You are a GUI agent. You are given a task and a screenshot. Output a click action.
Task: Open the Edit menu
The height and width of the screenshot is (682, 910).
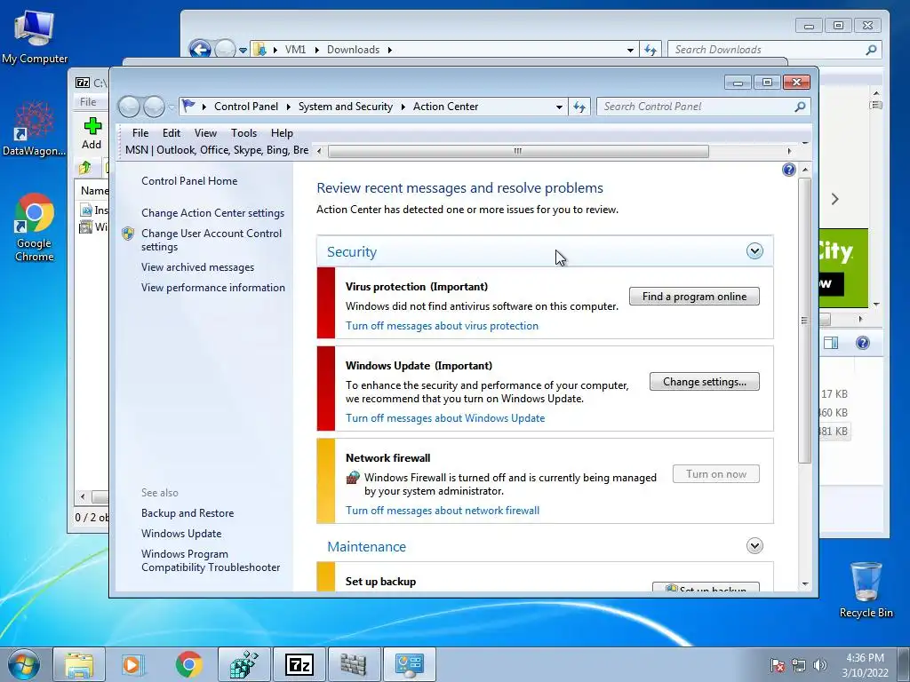pyautogui.click(x=172, y=133)
